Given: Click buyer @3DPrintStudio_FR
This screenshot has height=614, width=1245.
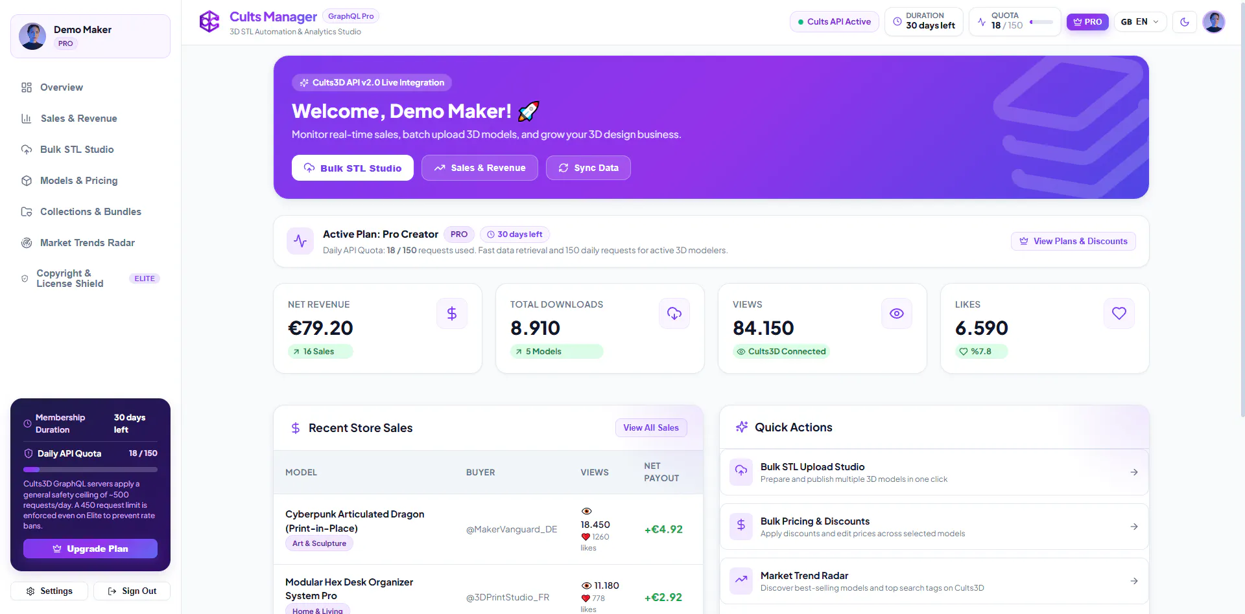Looking at the screenshot, I should (508, 598).
